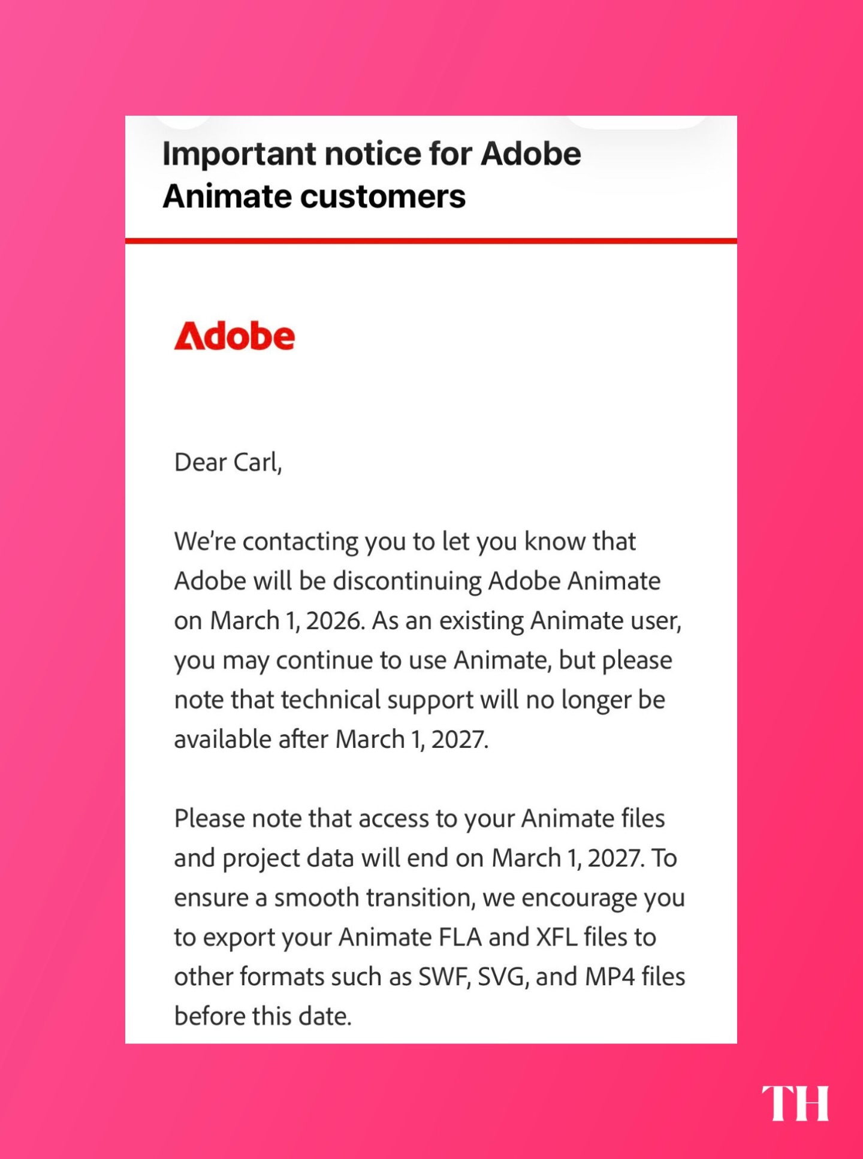The height and width of the screenshot is (1159, 863).
Task: Click the line starting 'We're contacting you'
Action: pyautogui.click(x=405, y=542)
